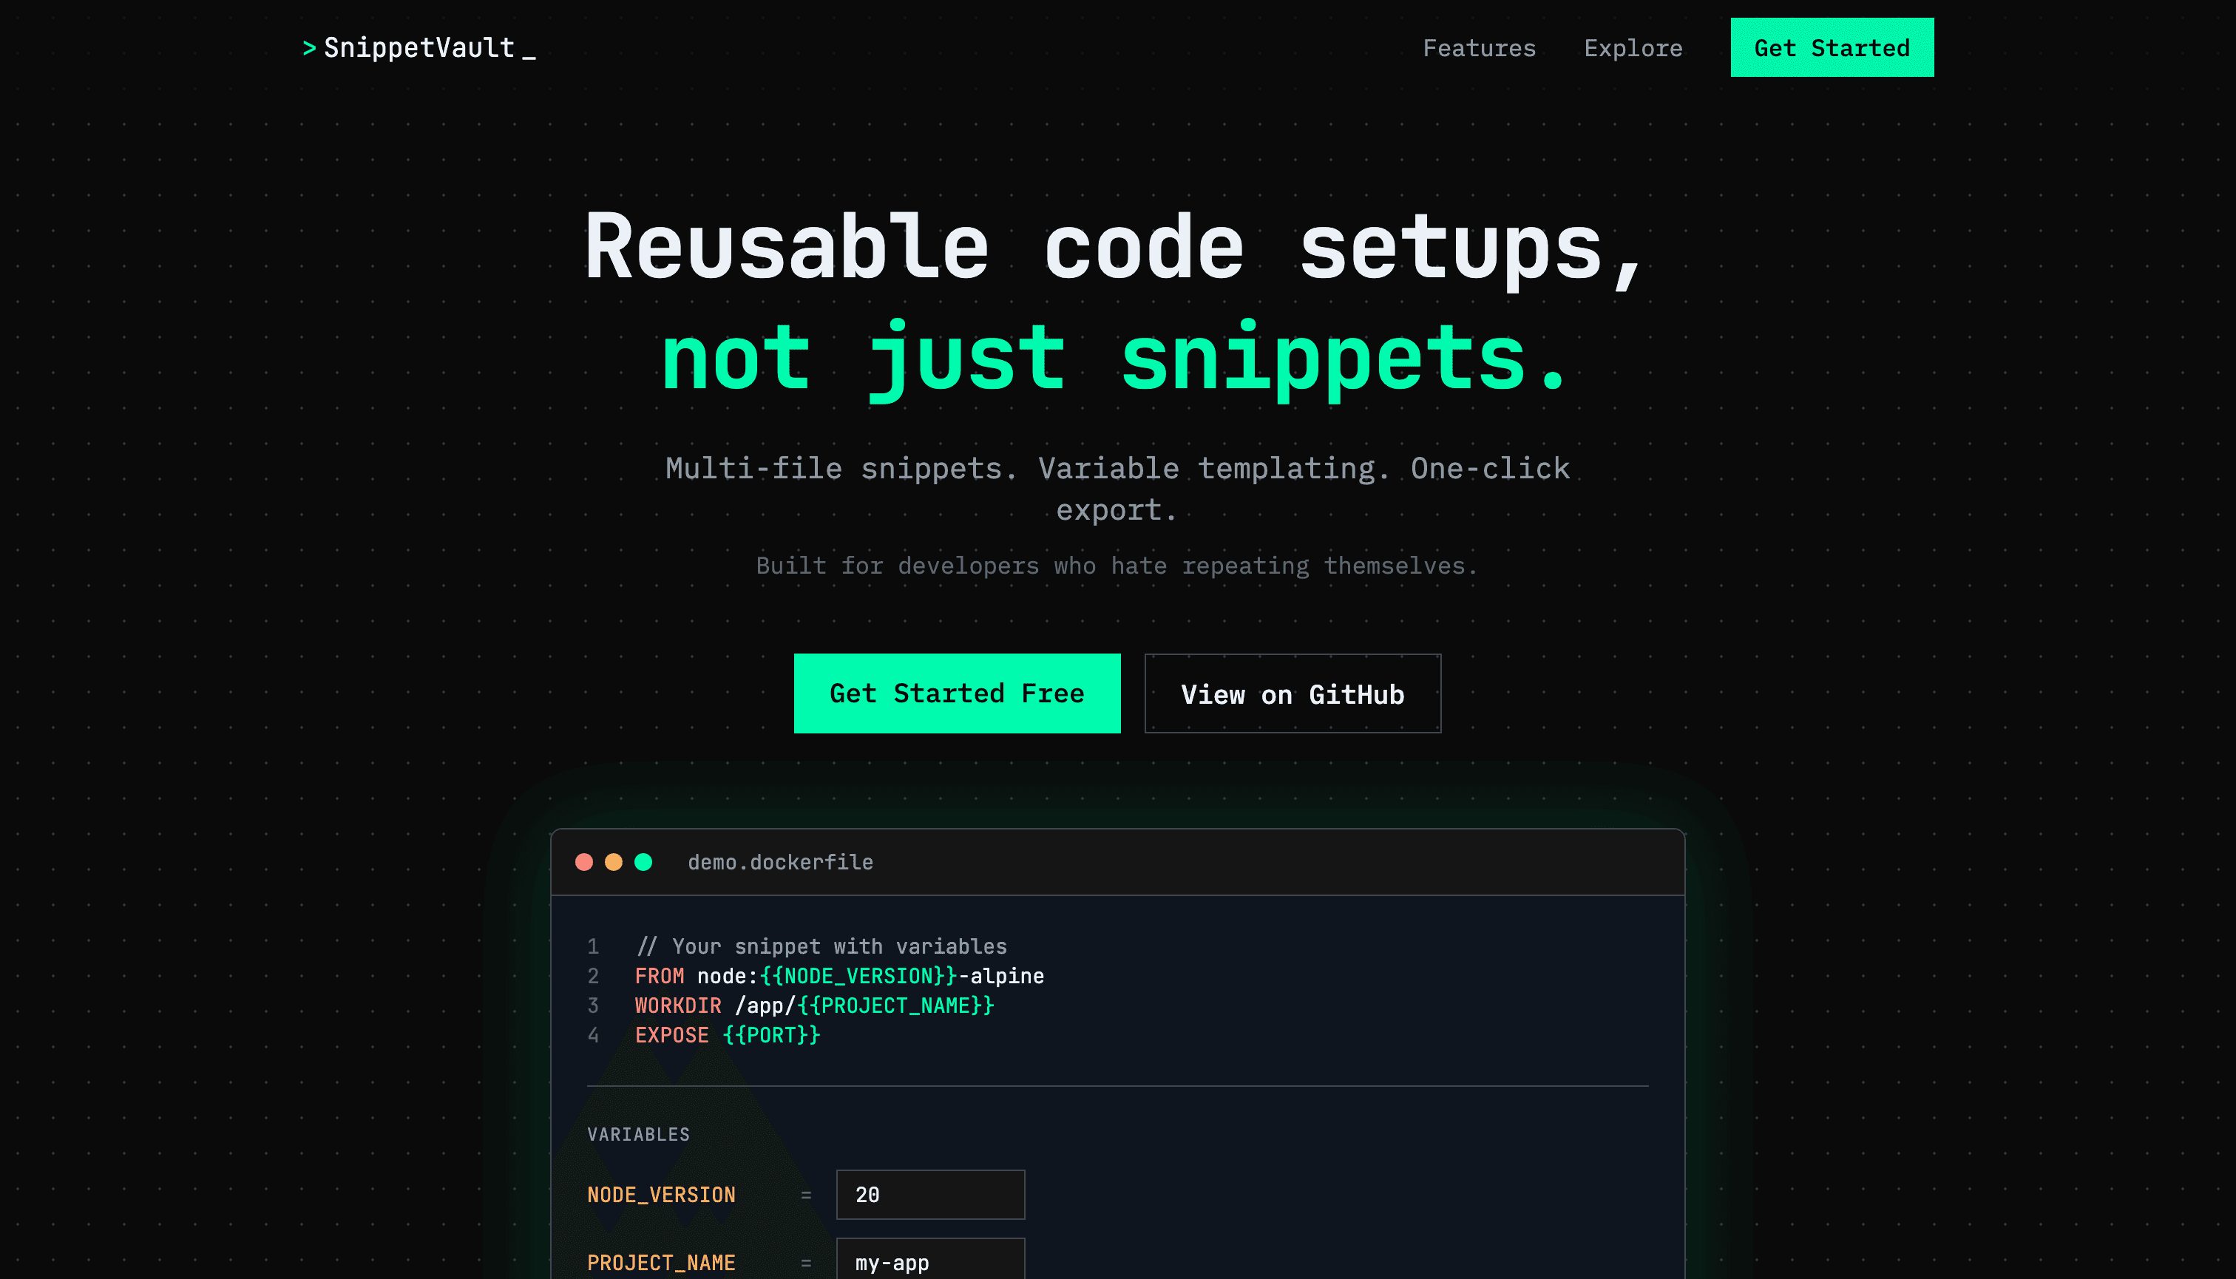2236x1279 pixels.
Task: Click the {{PROJECT_NAME}} placeholder in code
Action: tap(895, 1005)
